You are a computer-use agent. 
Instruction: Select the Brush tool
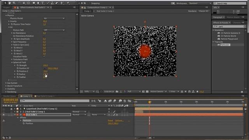coord(48,3)
